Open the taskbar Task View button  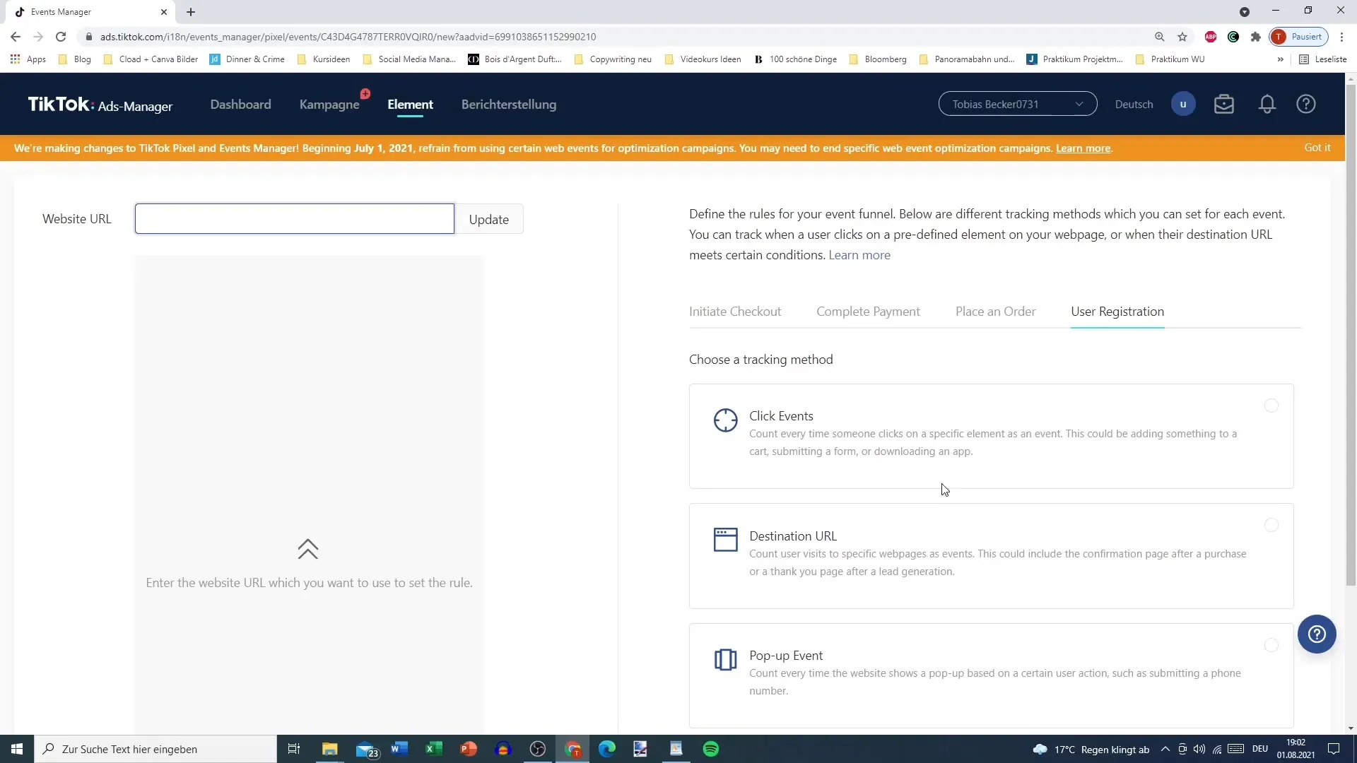tap(294, 749)
